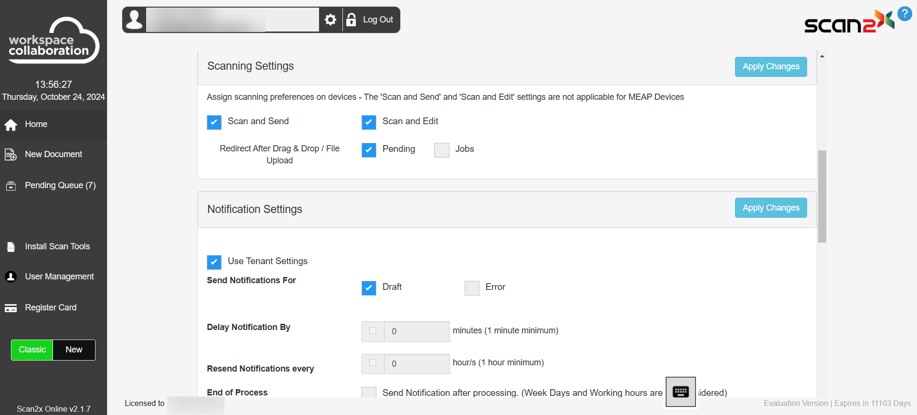Open settings with the gear icon

pyautogui.click(x=331, y=20)
